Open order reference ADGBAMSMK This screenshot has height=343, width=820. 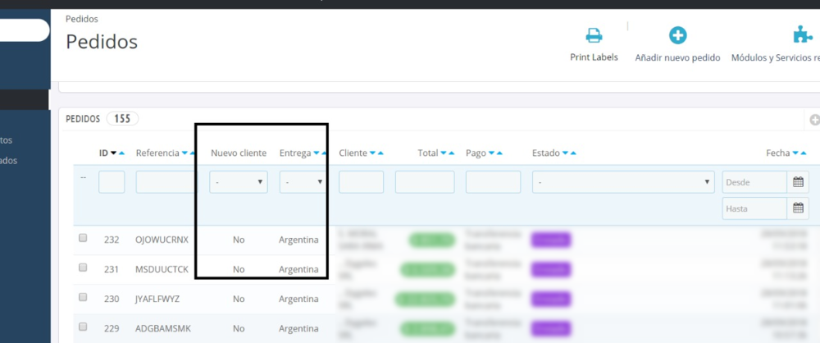pyautogui.click(x=163, y=329)
